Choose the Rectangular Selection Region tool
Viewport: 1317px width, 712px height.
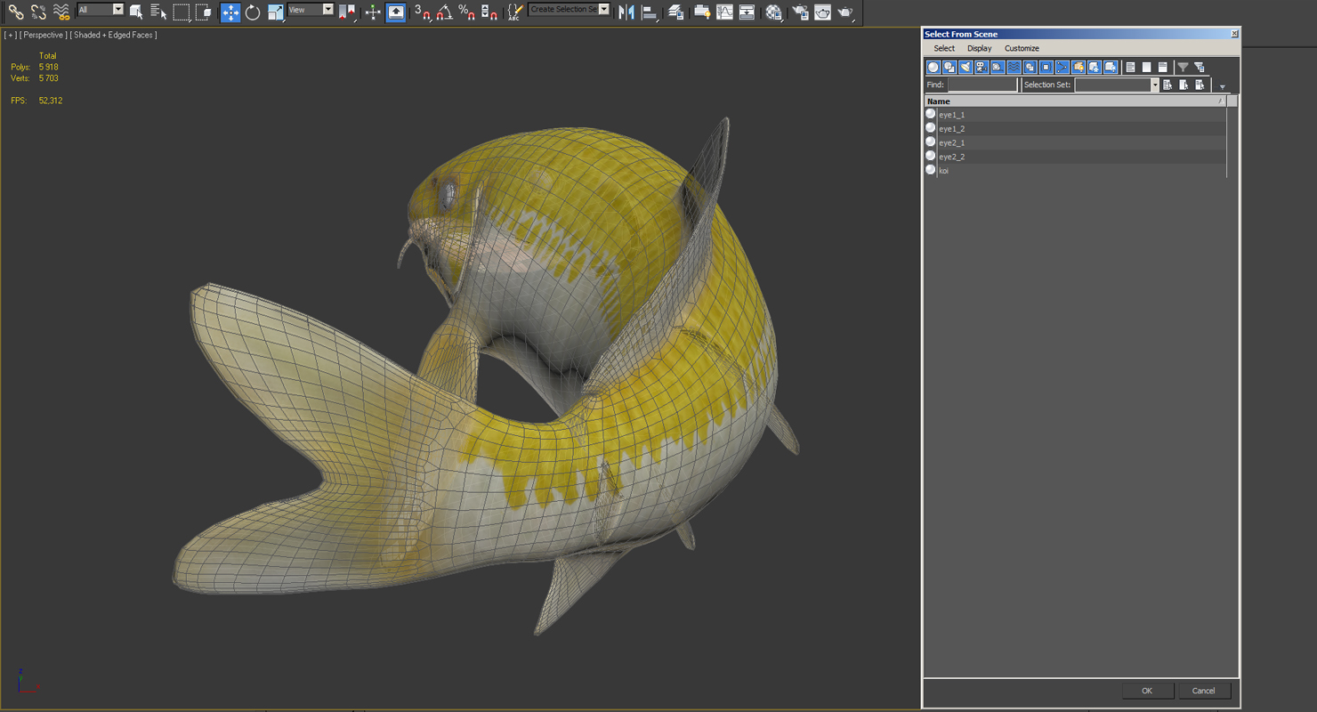[182, 12]
